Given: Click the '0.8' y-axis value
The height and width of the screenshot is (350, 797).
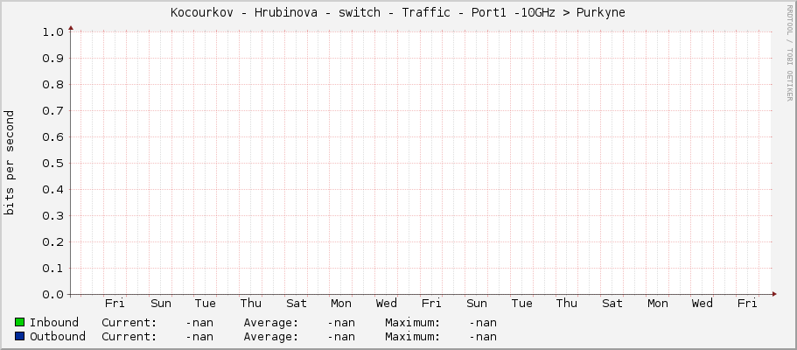Looking at the screenshot, I should (x=52, y=85).
